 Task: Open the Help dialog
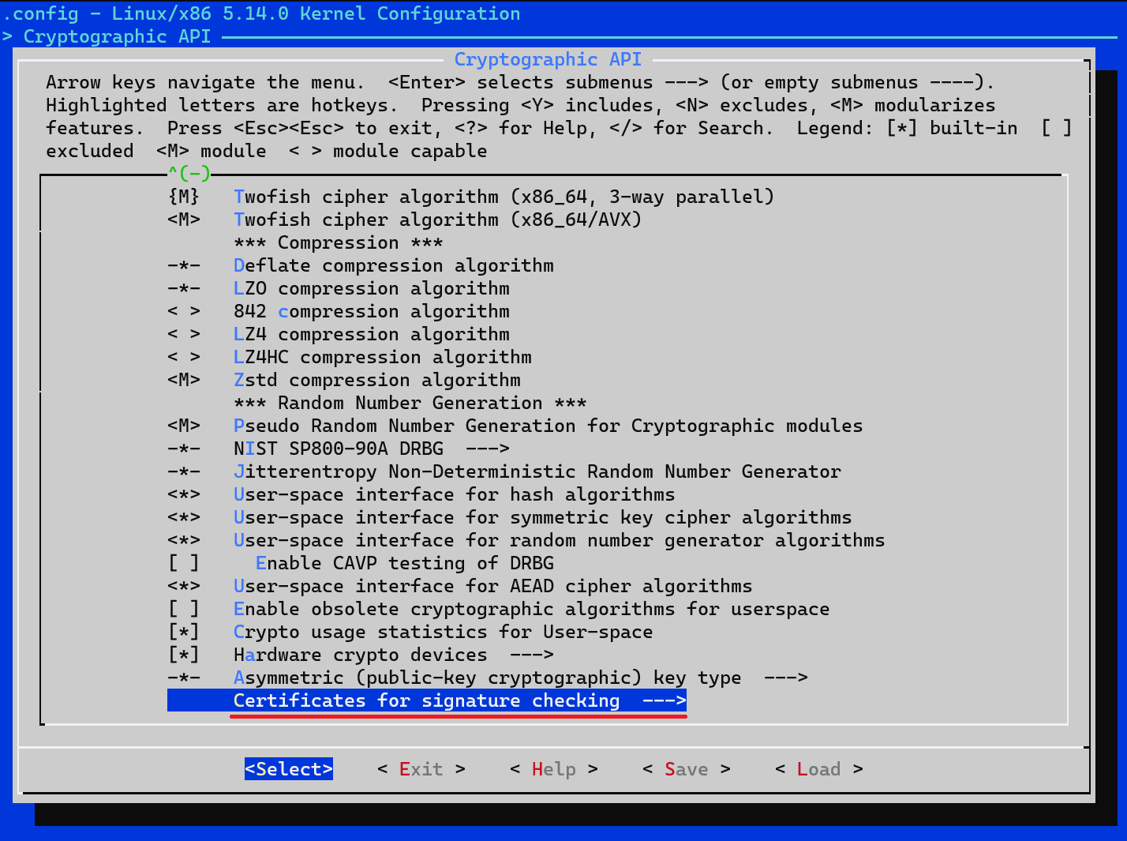552,768
